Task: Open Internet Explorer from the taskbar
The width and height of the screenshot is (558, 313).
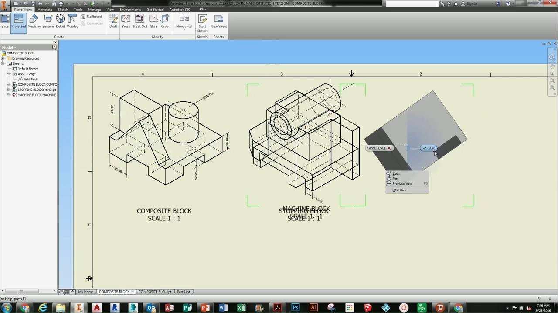Action: pos(43,308)
